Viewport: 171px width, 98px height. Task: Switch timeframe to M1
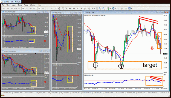pos(4,8)
